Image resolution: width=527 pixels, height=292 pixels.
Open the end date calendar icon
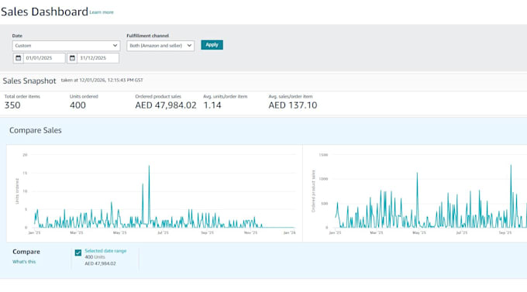tap(72, 58)
